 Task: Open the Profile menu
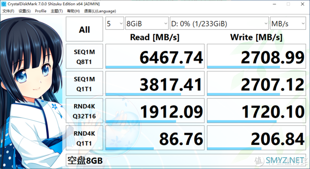pos(41,11)
